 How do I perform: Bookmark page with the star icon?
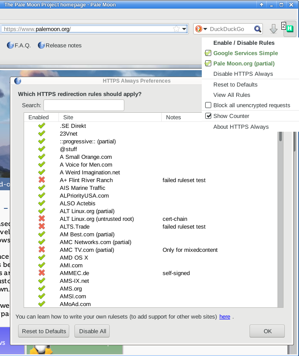(x=176, y=29)
